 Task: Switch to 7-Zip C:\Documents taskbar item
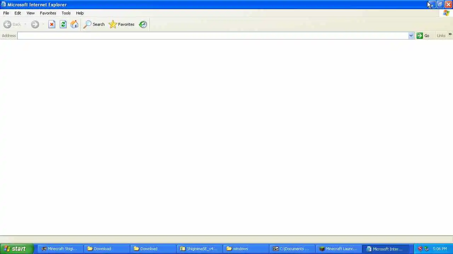(292, 249)
